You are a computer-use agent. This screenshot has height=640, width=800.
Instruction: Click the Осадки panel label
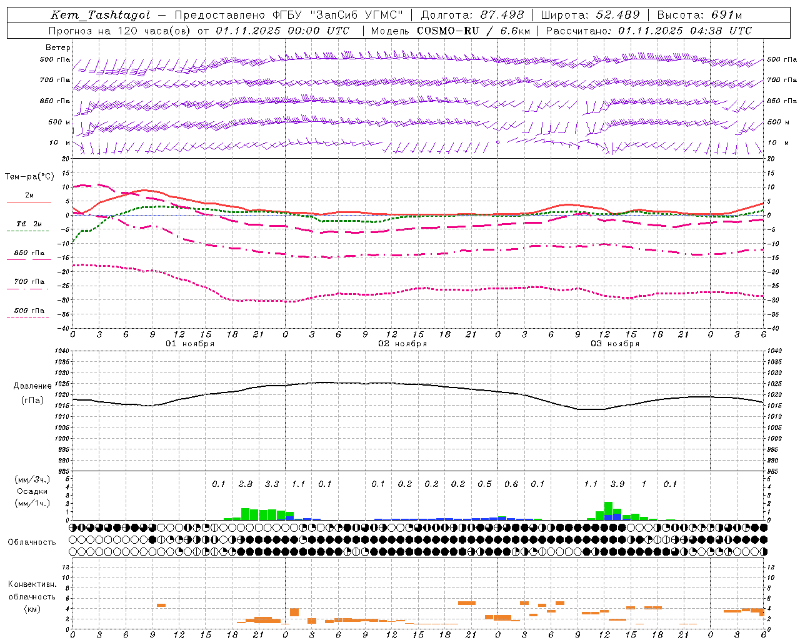(x=32, y=491)
